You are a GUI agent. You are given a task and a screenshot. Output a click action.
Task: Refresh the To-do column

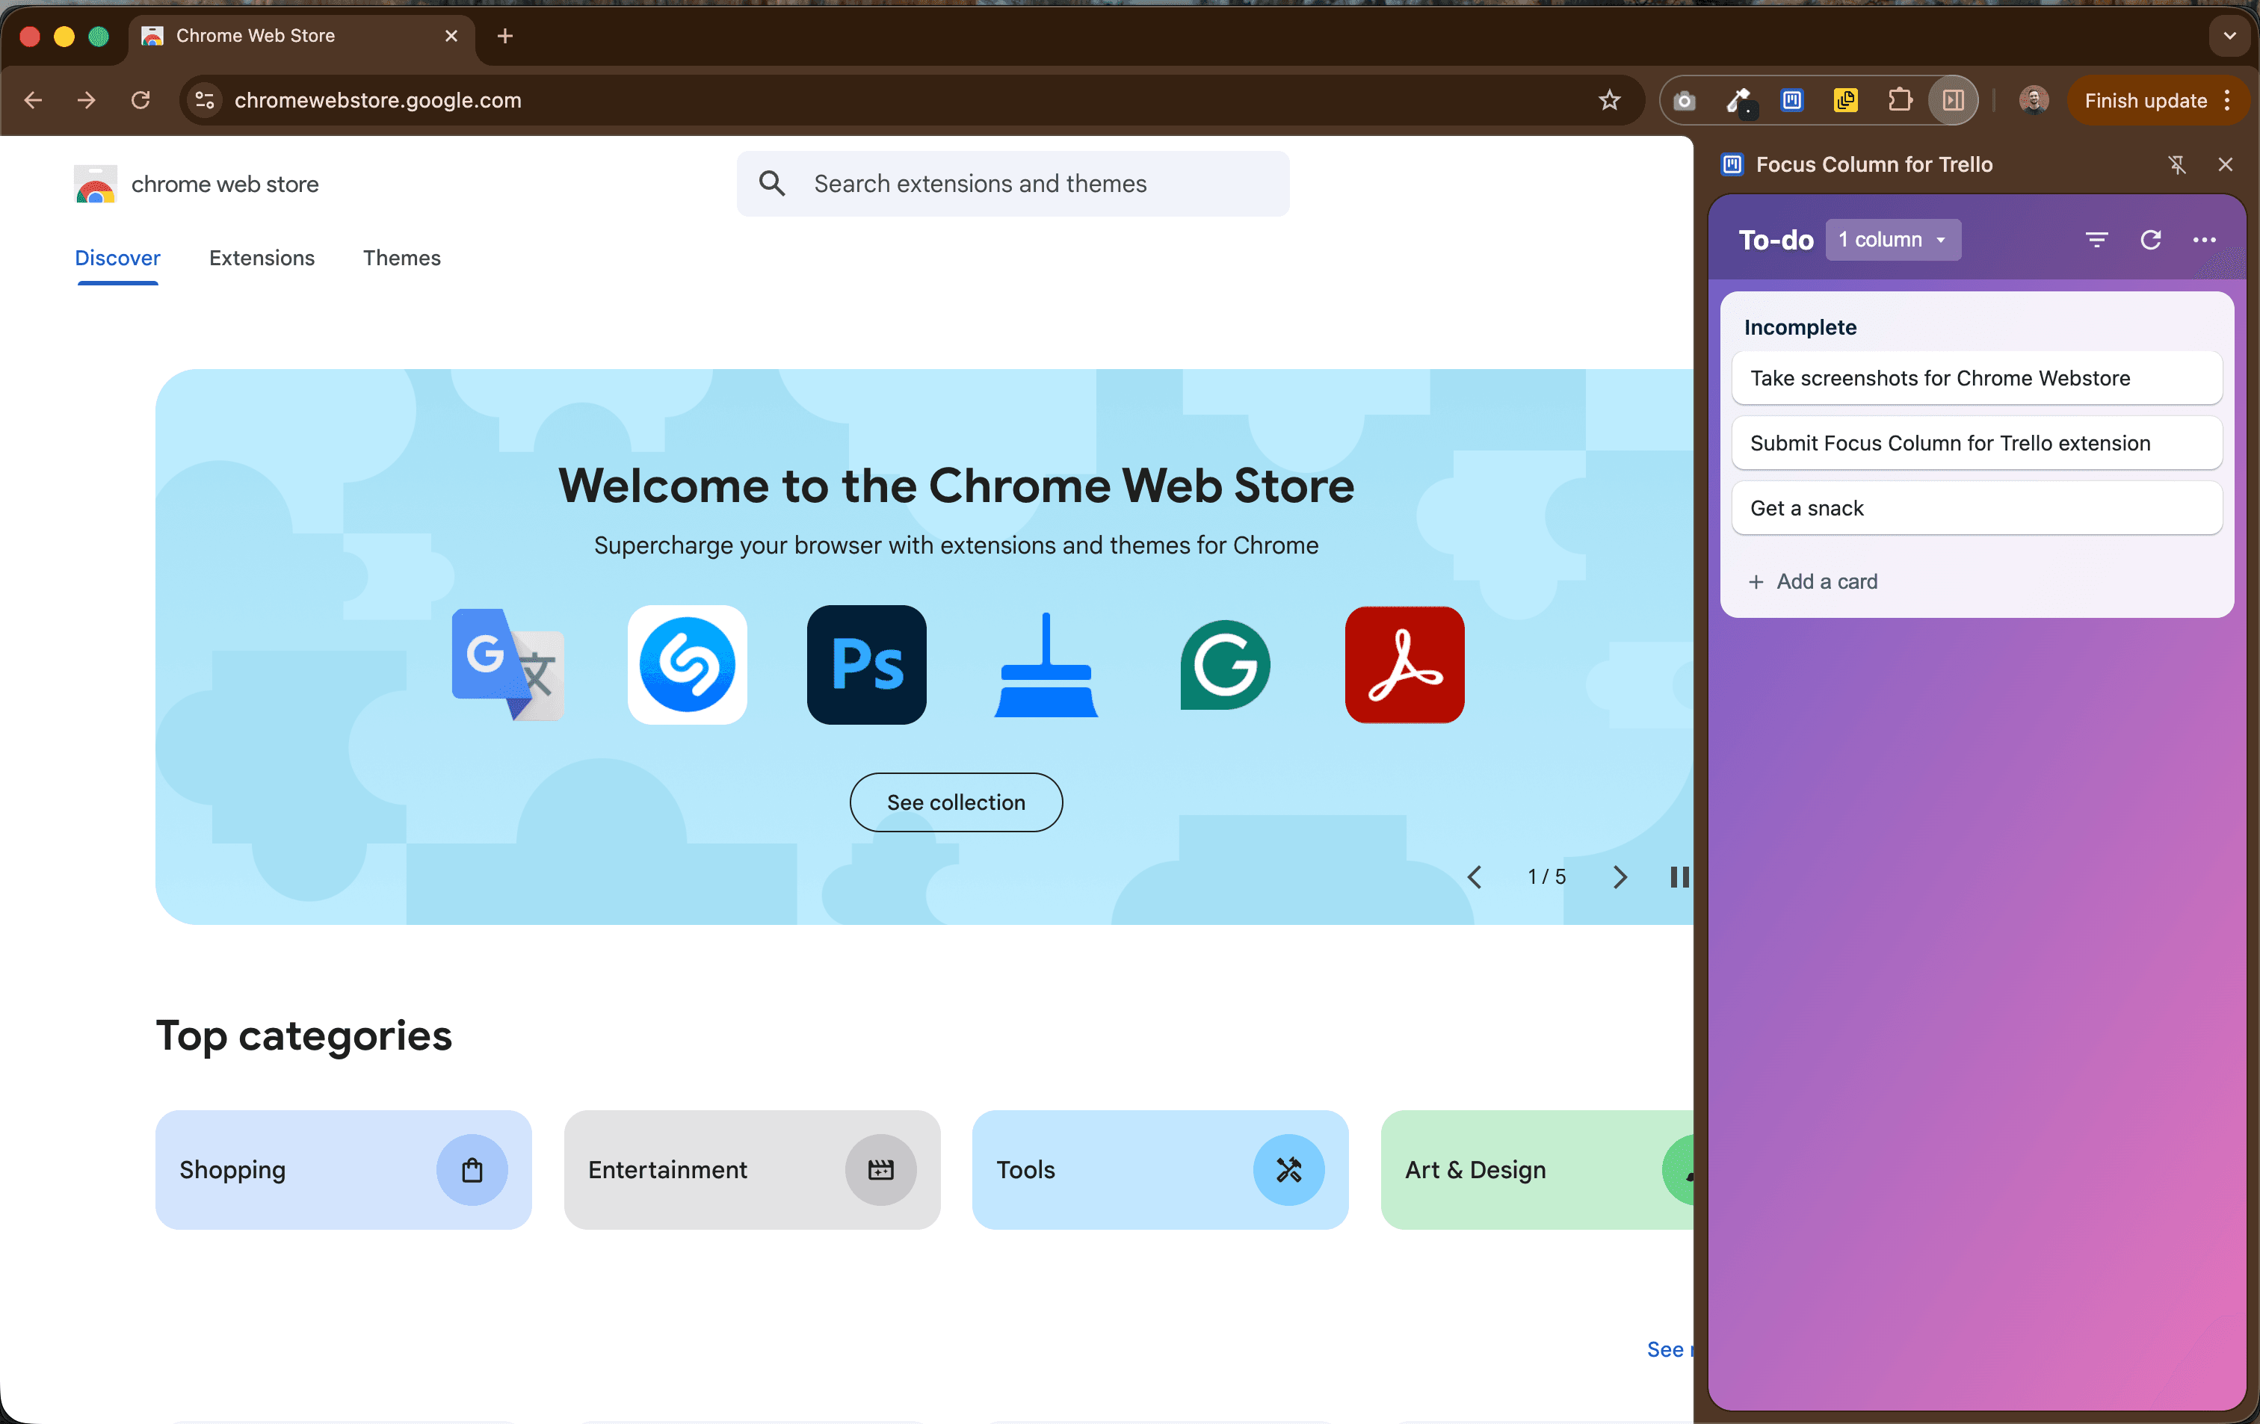2150,240
